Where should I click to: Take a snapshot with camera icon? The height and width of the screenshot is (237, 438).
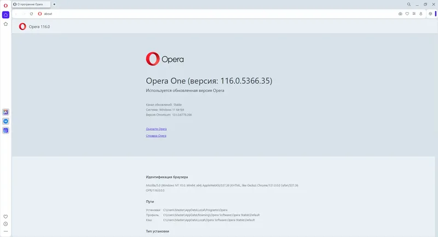400,14
